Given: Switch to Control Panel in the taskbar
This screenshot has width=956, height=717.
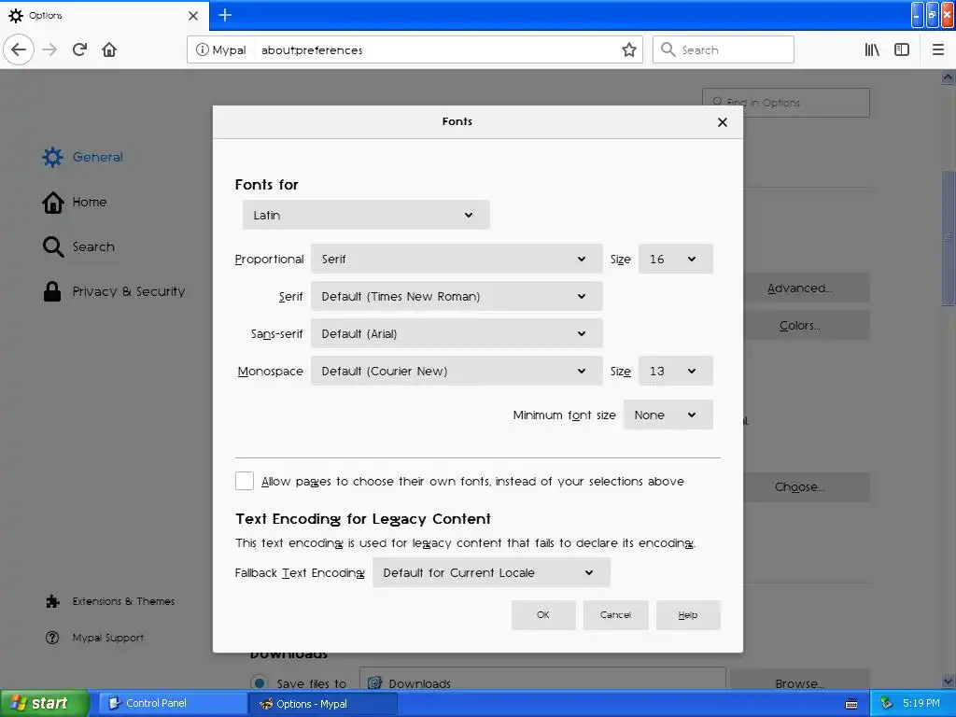Looking at the screenshot, I should click(173, 704).
